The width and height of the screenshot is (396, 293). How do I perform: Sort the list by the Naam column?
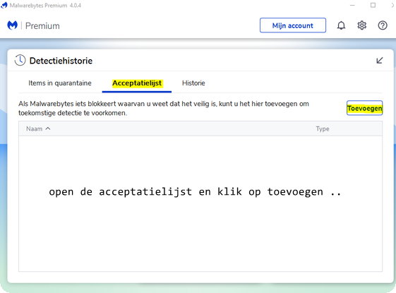[35, 128]
